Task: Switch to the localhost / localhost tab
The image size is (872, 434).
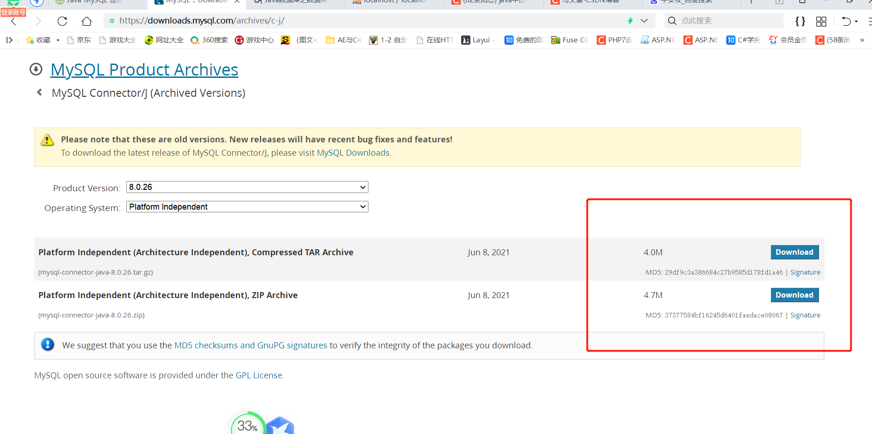Action: coord(392,2)
